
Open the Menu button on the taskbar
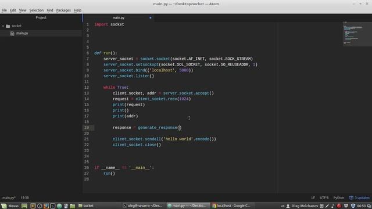10,206
